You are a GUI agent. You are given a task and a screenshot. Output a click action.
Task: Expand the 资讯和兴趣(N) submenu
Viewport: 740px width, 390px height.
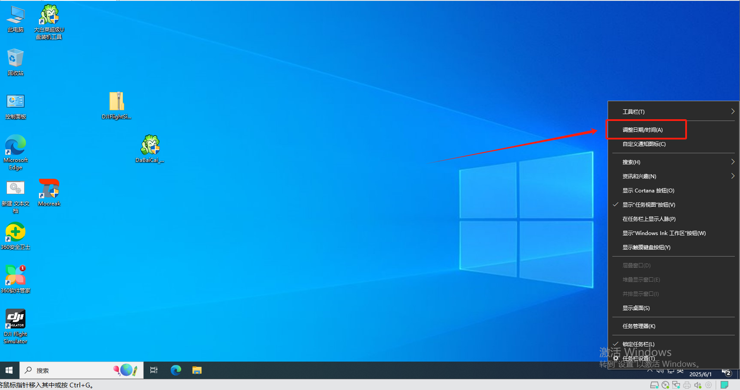pyautogui.click(x=673, y=176)
